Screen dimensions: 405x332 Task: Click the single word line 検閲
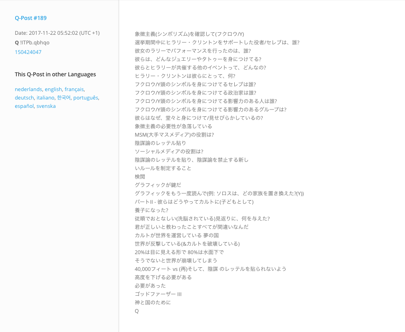coord(140,177)
